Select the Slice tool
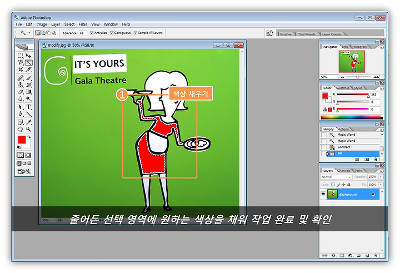400x273 pixels. [x=28, y=70]
